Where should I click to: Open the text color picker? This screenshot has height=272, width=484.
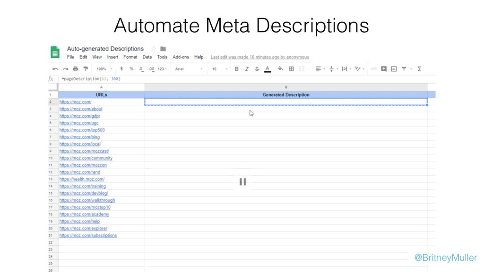(x=268, y=69)
